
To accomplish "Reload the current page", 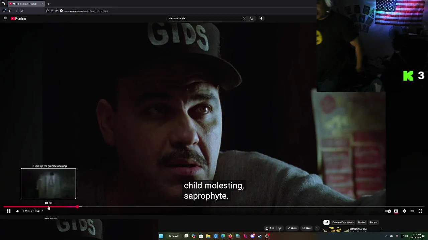I will (x=22, y=11).
